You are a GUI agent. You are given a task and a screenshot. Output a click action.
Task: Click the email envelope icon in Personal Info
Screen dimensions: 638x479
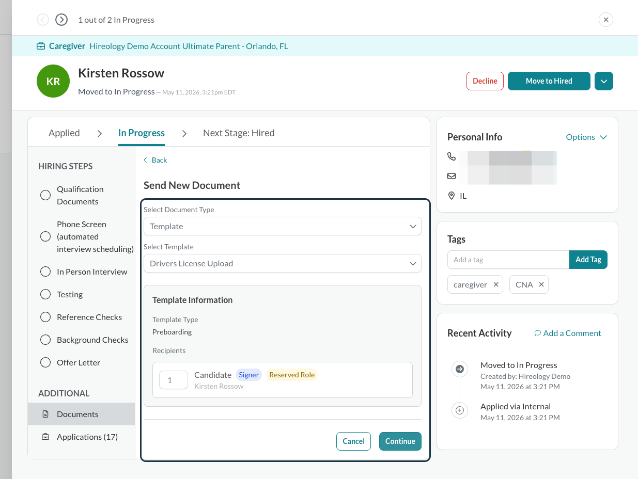(452, 176)
